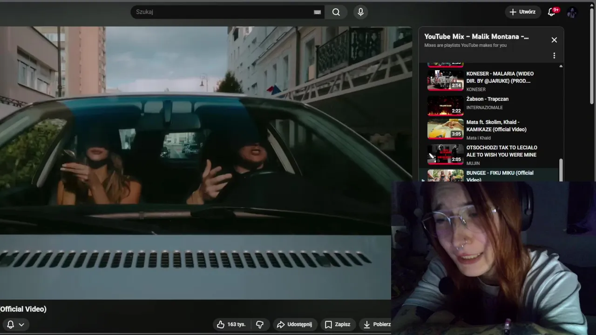Download the video with Pobierz

point(376,324)
